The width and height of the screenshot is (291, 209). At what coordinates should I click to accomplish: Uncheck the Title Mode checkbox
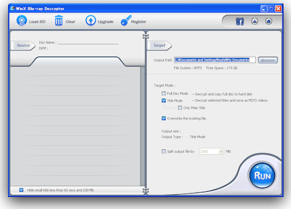click(x=164, y=100)
